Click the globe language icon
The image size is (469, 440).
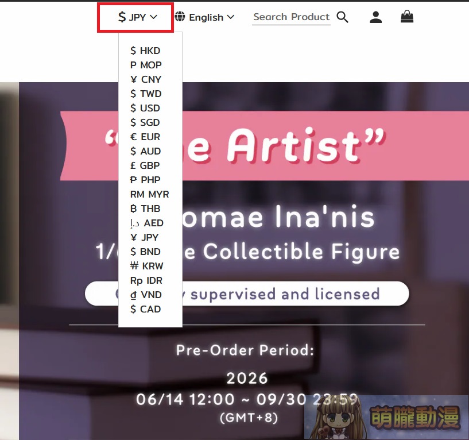[x=180, y=17]
